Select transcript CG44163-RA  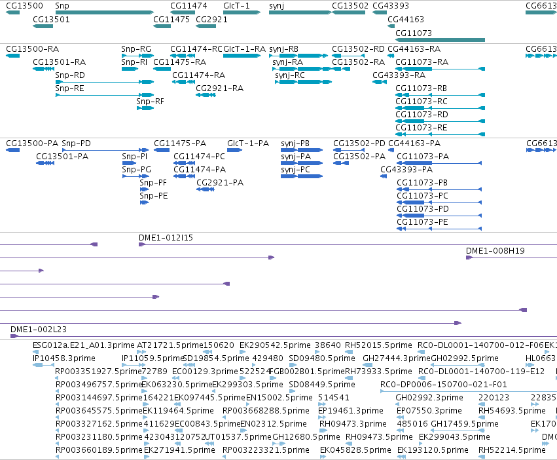click(x=414, y=48)
